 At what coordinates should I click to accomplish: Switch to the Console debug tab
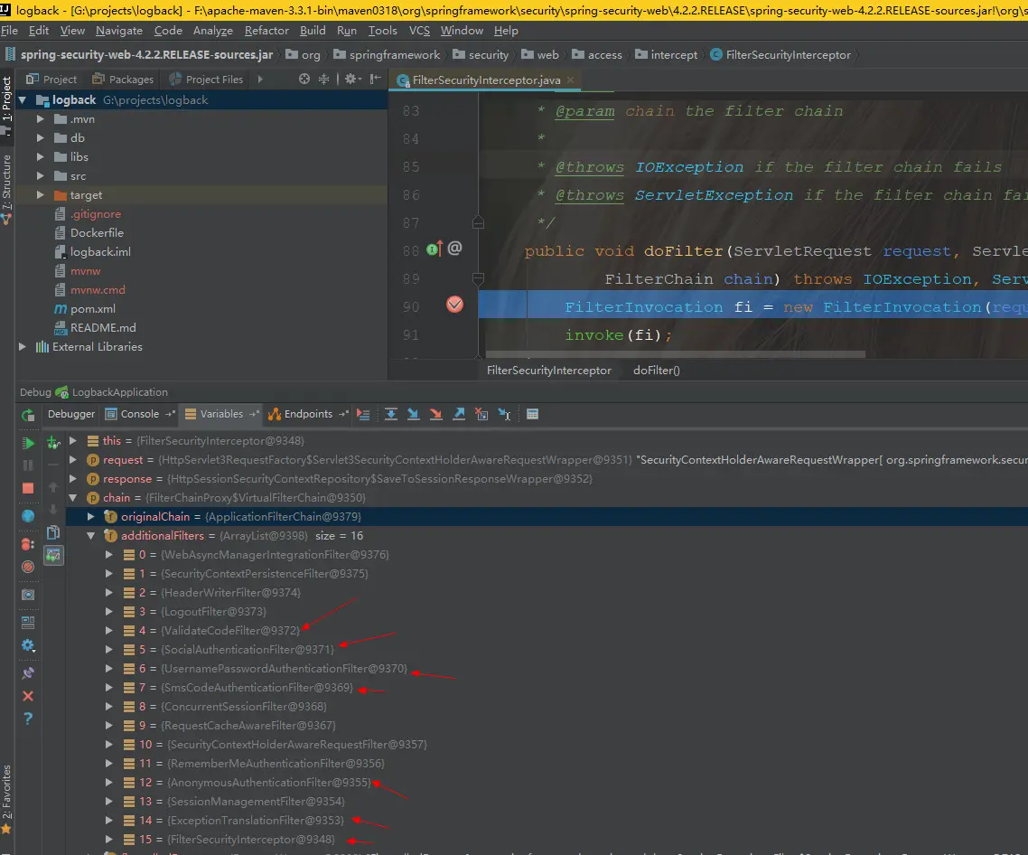point(139,414)
